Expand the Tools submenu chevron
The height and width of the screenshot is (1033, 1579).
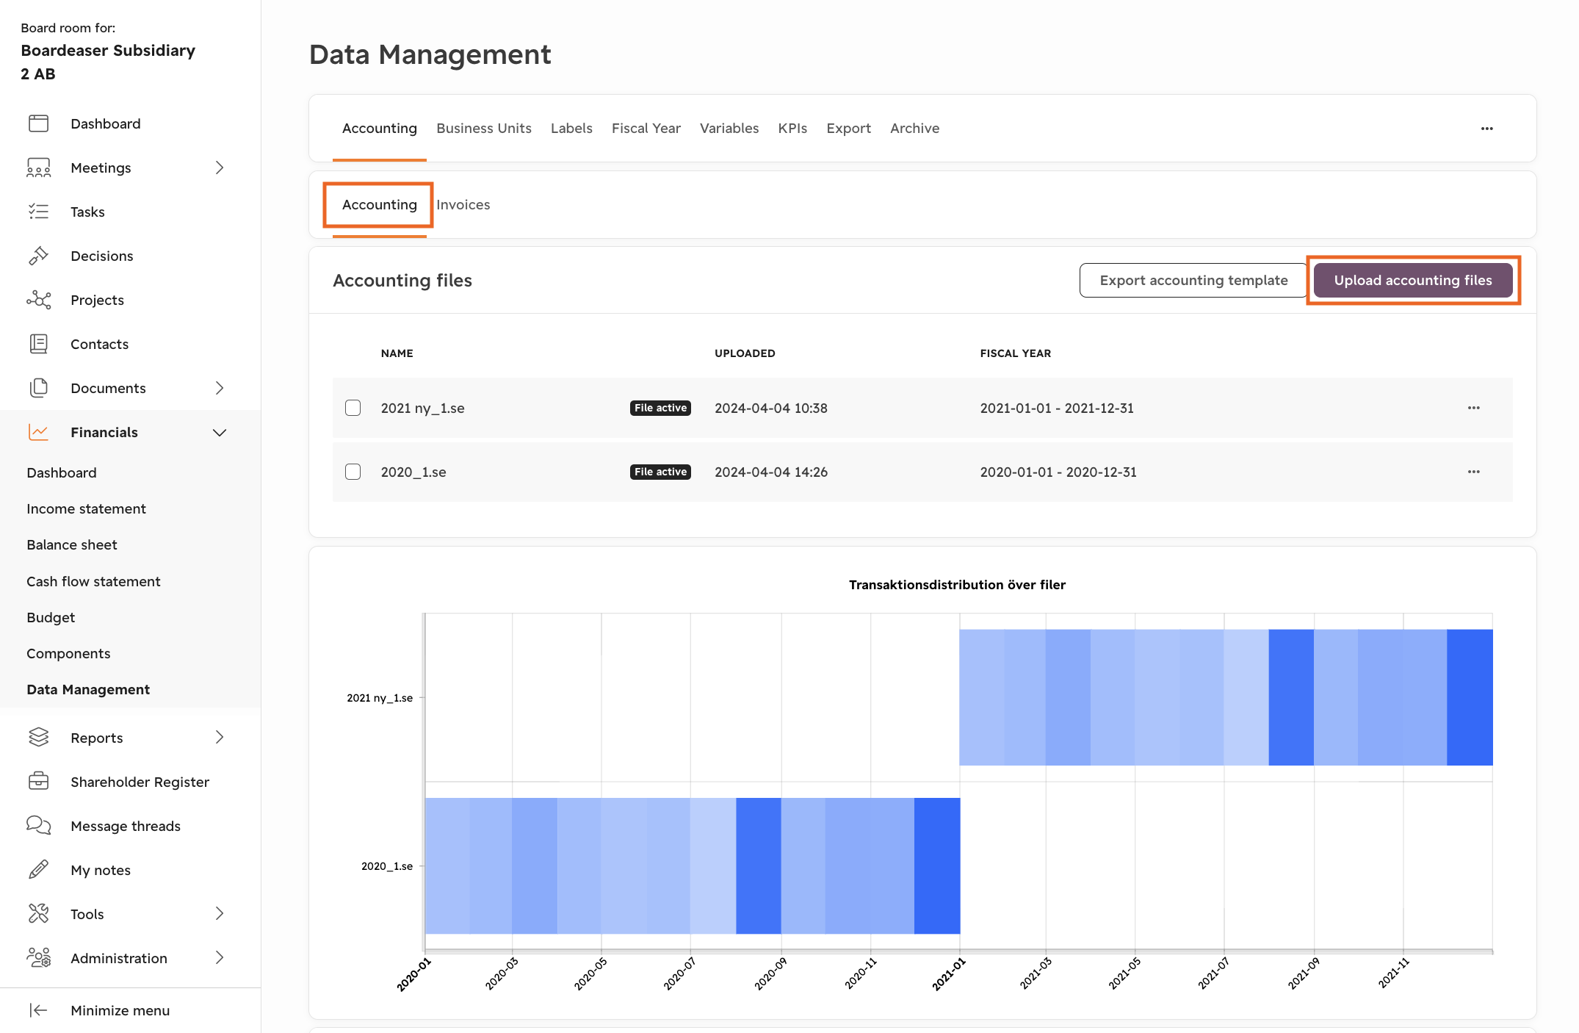coord(219,913)
